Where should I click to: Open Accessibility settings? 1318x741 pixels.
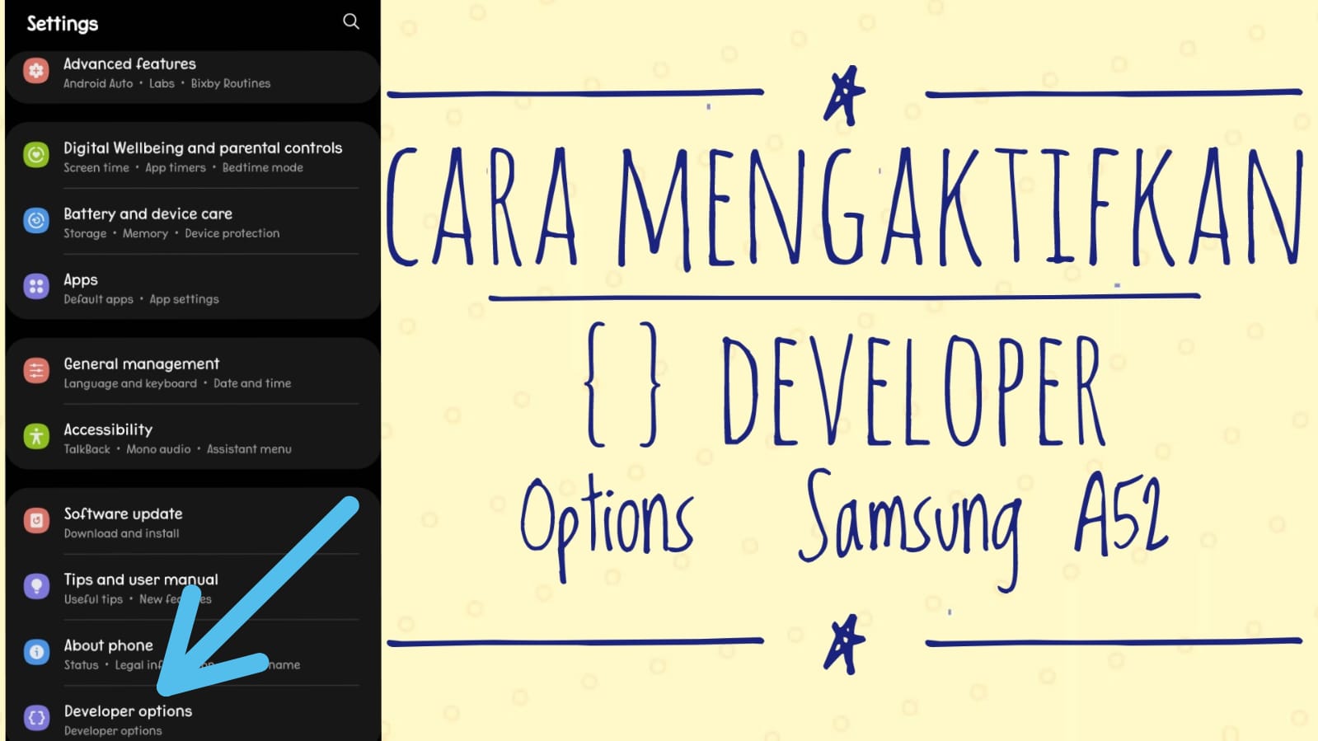[x=193, y=438]
